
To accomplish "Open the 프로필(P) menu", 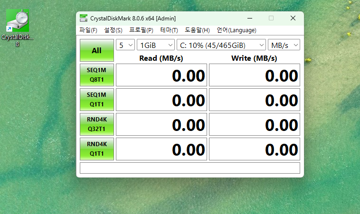I will 141,30.
